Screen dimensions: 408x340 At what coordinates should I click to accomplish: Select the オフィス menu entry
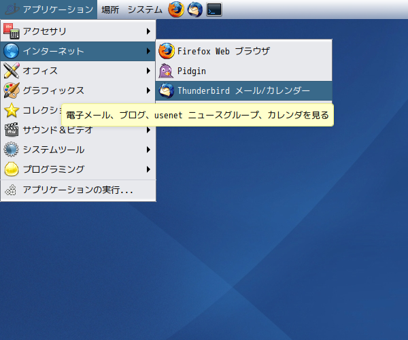coord(78,71)
